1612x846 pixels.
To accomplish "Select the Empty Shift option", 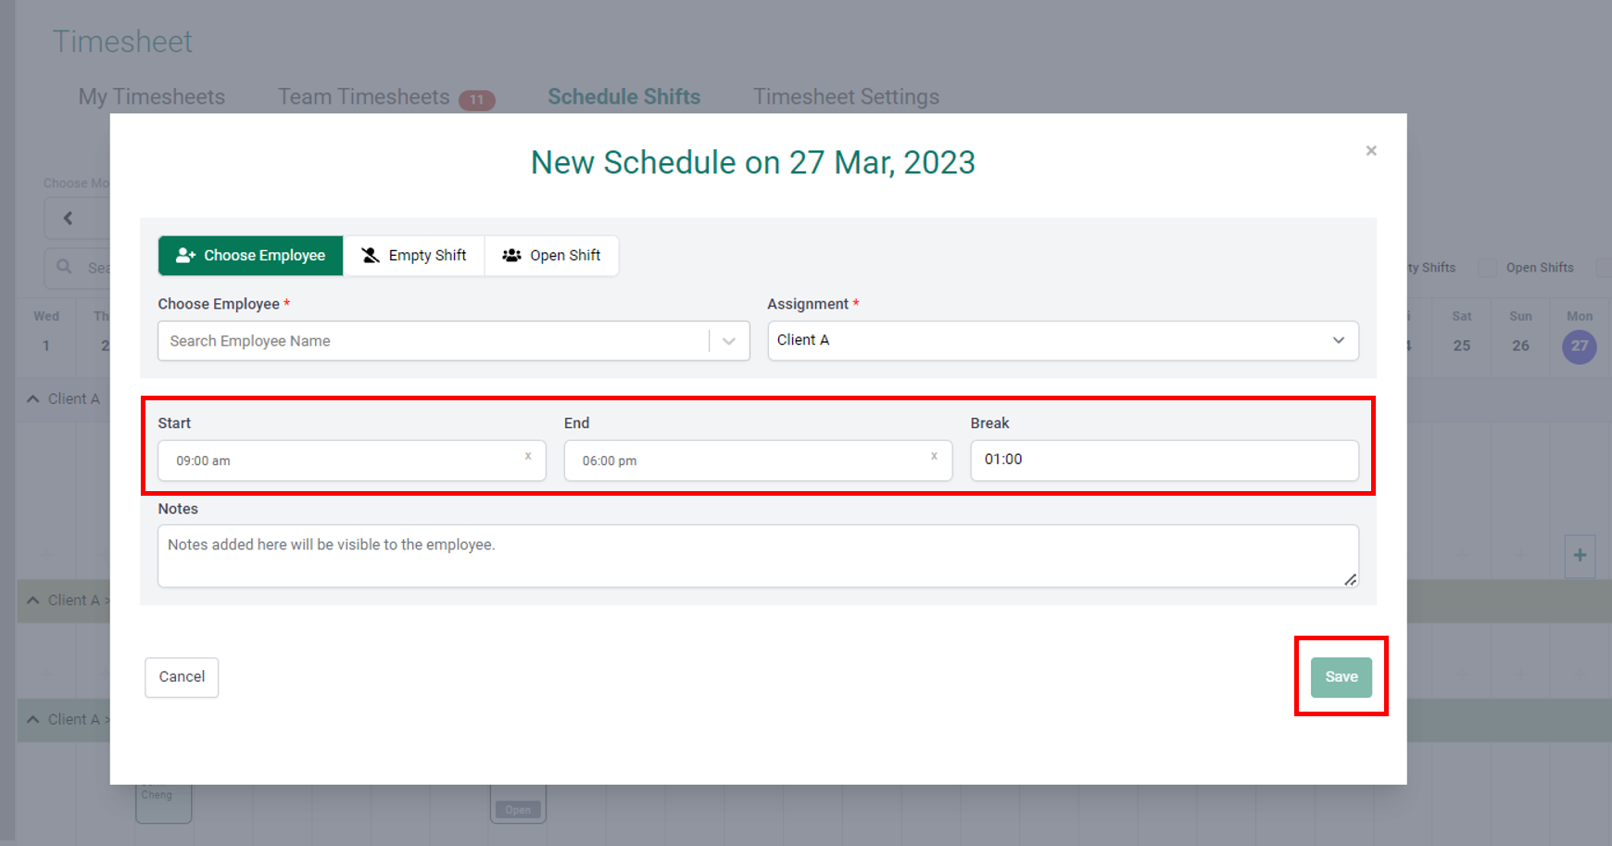I will coord(414,256).
